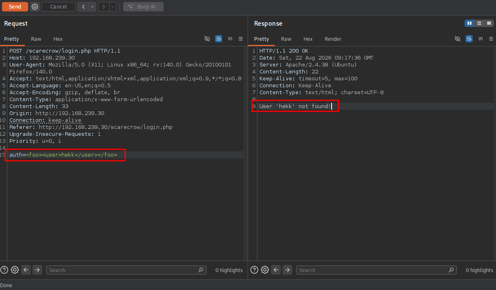
Task: Open help icon below Request panel
Action: [4, 270]
